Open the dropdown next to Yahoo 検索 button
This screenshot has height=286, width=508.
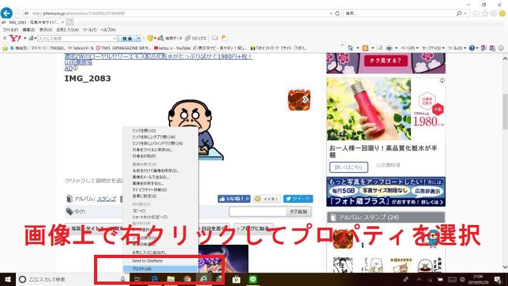(x=138, y=38)
